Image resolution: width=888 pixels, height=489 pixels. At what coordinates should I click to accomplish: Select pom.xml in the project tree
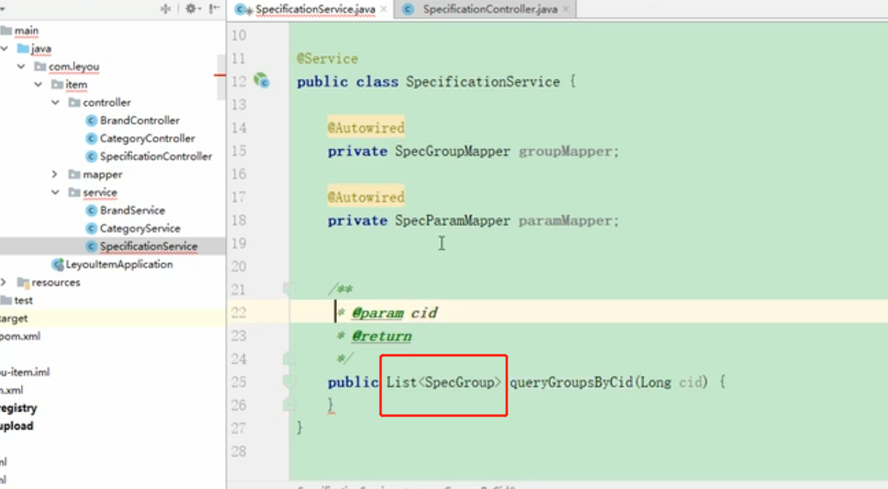20,336
